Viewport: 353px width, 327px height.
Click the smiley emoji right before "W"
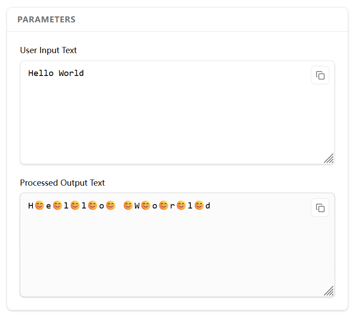click(128, 205)
